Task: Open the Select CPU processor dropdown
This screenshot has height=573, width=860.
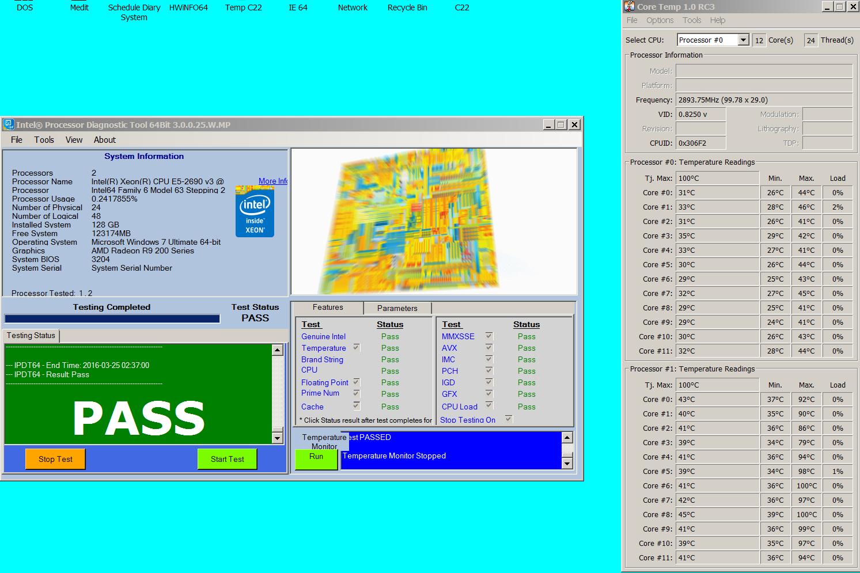Action: (x=743, y=40)
